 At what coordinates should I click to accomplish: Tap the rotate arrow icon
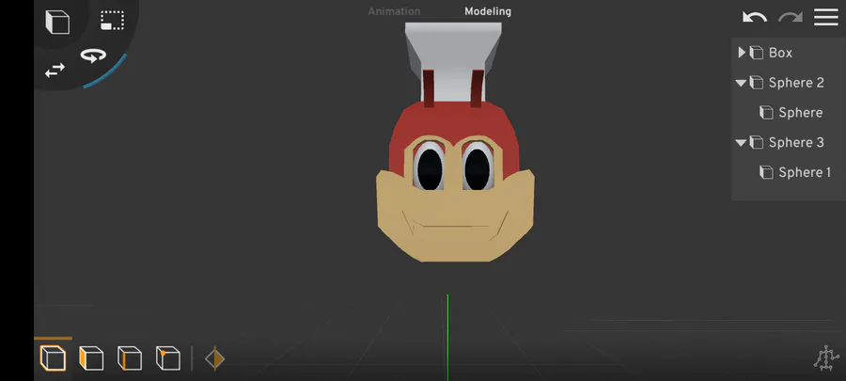(93, 56)
